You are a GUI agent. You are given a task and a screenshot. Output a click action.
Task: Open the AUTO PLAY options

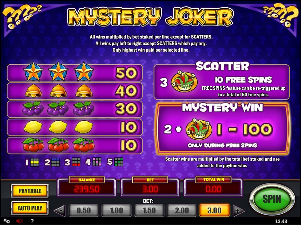click(x=30, y=208)
